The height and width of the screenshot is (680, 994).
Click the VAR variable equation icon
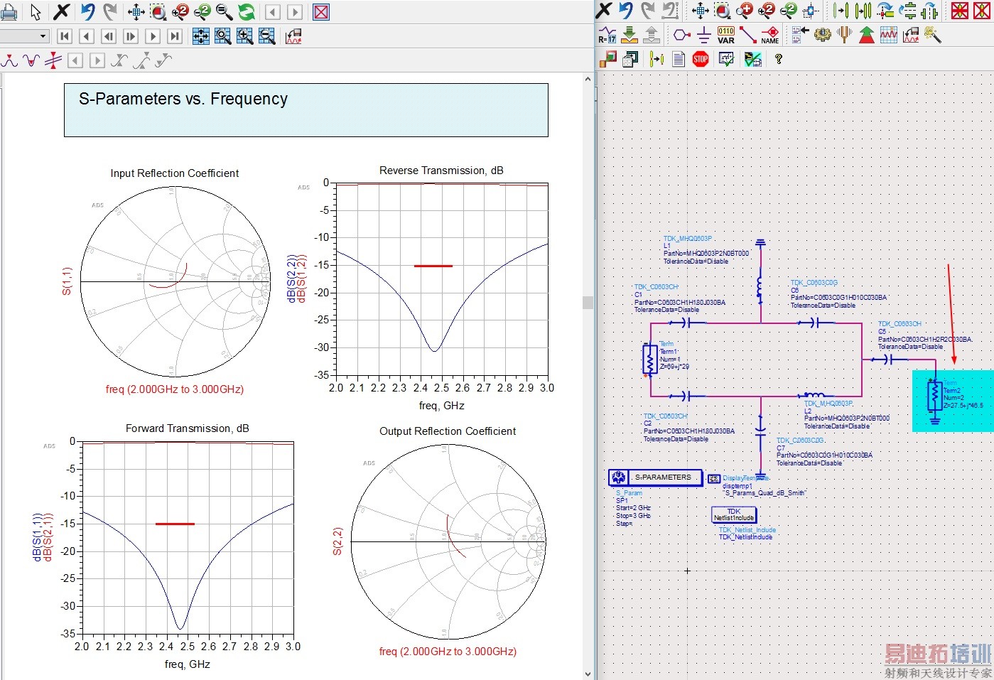[725, 35]
